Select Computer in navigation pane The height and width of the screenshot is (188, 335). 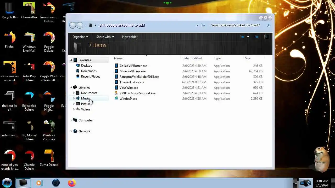click(86, 120)
